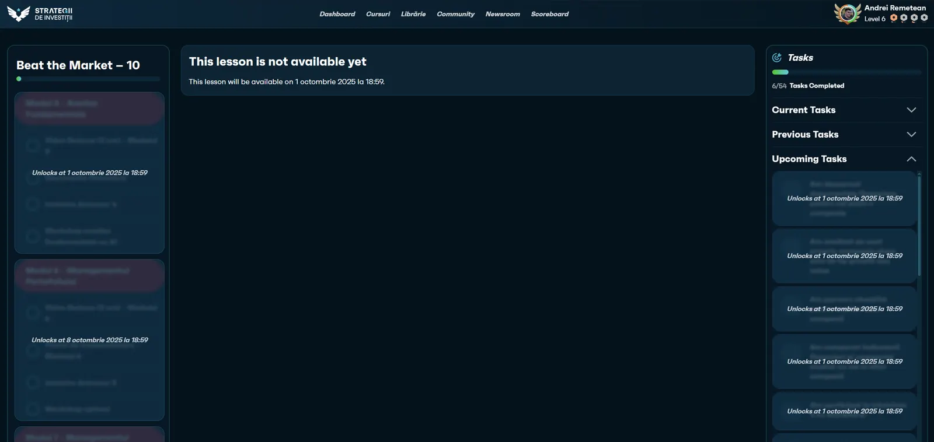Open the Newsroom navigation link
934x442 pixels.
503,14
